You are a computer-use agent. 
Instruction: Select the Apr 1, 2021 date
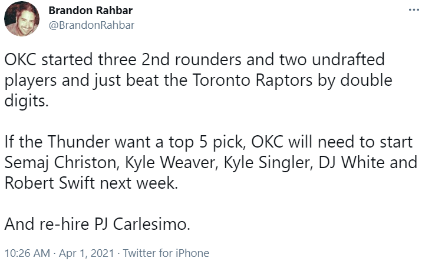coord(87,253)
